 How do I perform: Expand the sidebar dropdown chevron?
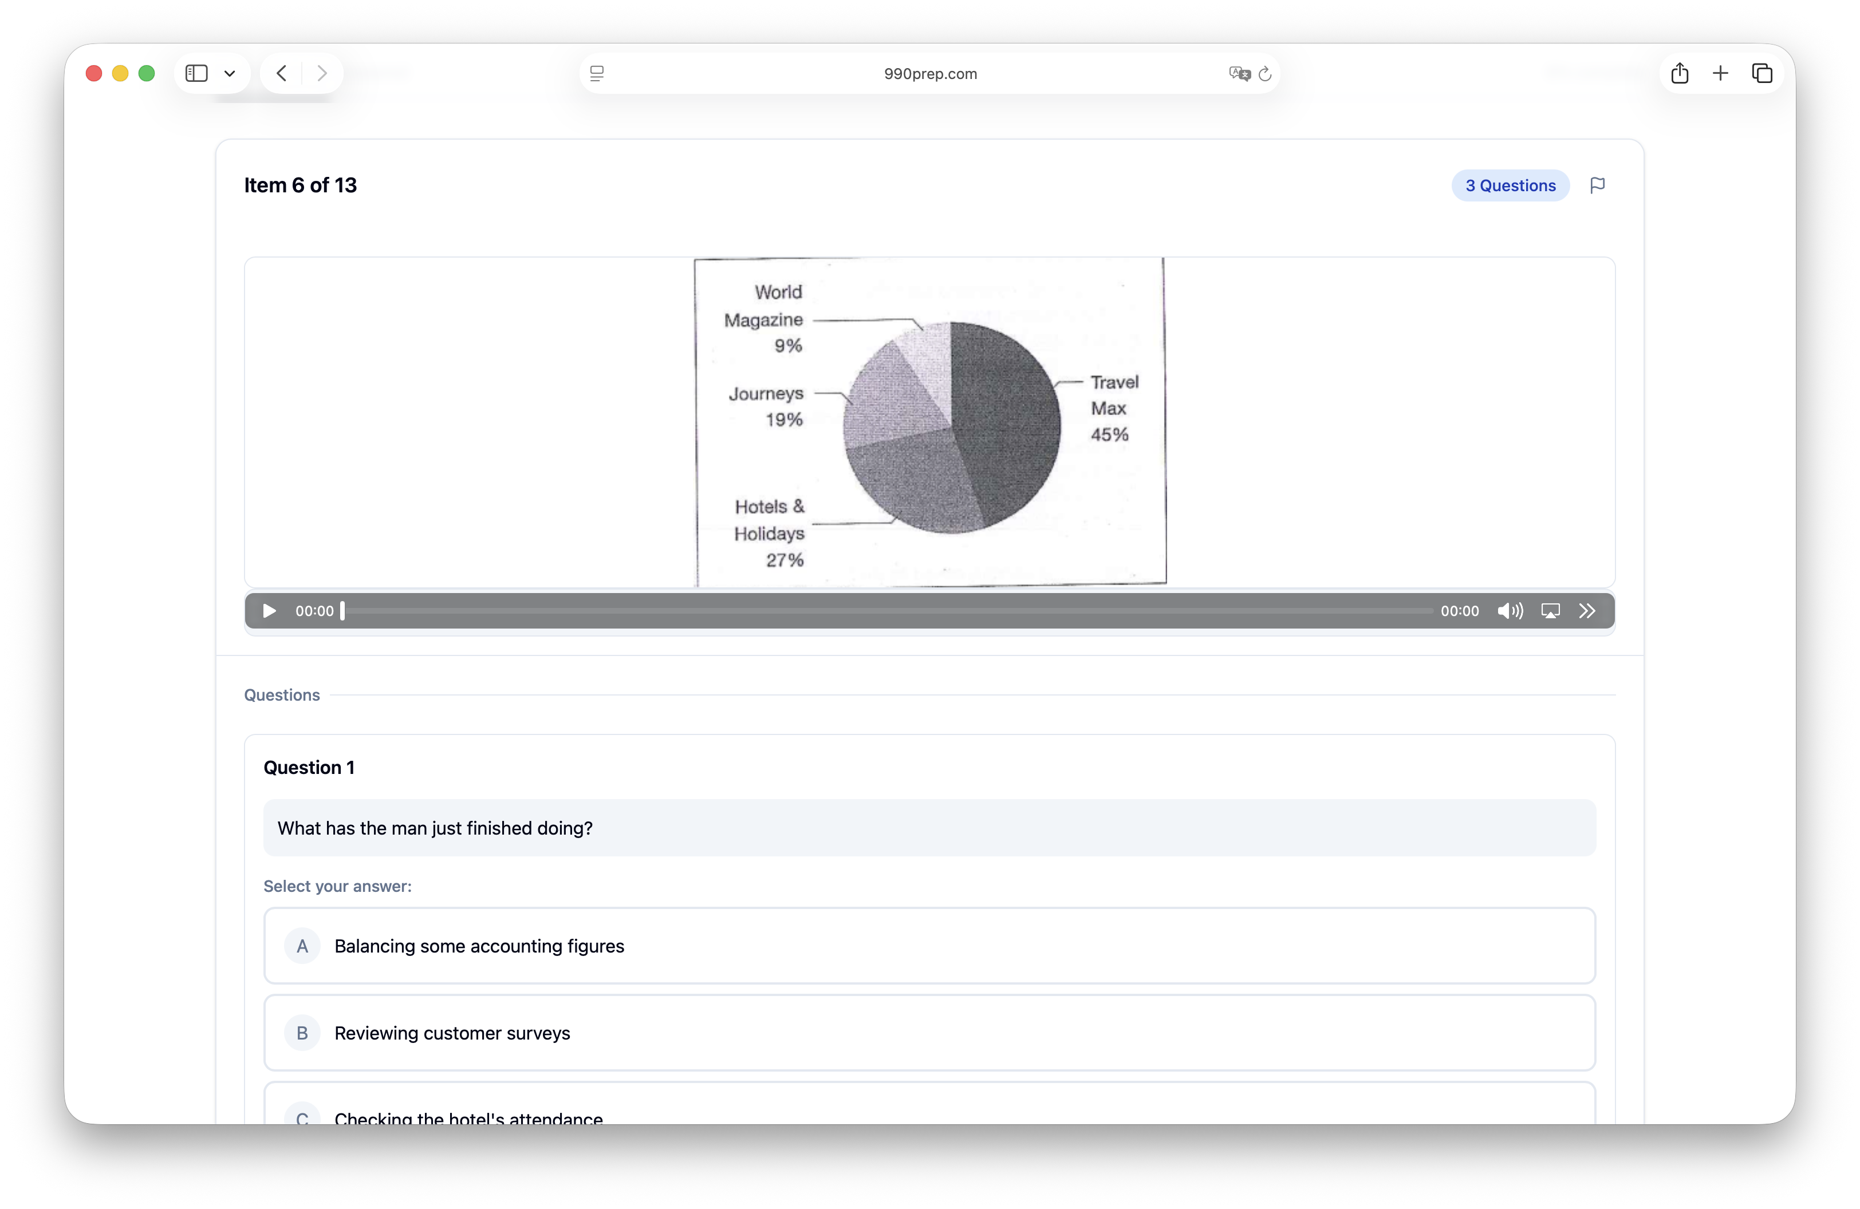(x=230, y=73)
